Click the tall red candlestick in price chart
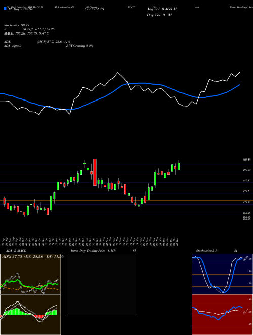The height and width of the screenshot is (335, 253). pos(95,172)
